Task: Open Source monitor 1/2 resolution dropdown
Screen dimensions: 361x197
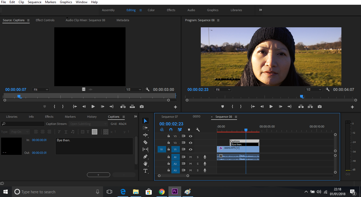Action: [133, 90]
